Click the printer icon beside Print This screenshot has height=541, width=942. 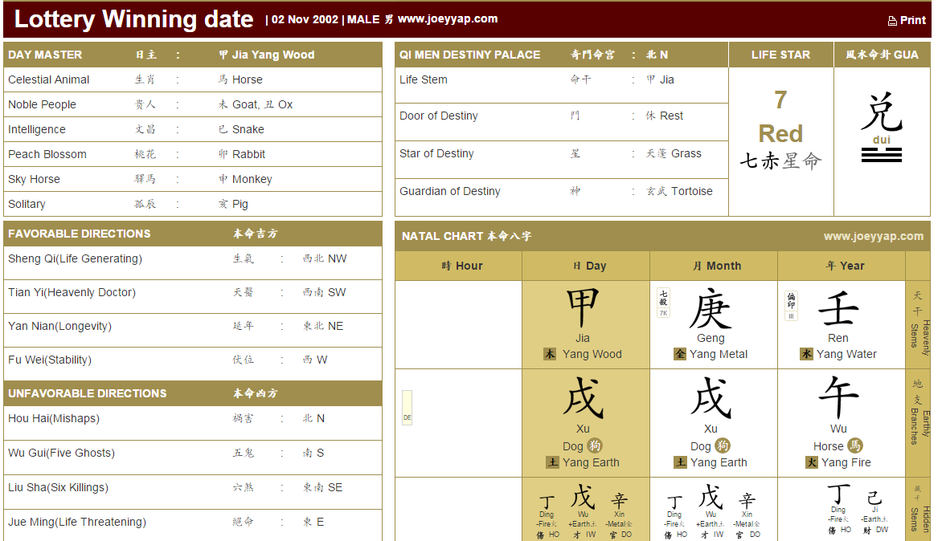coord(892,21)
